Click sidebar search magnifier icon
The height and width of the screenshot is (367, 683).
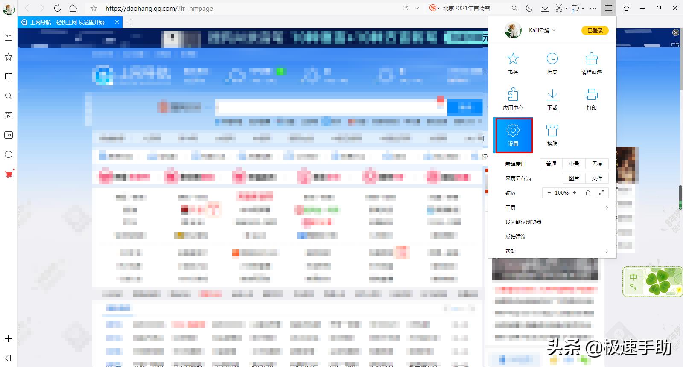pos(8,96)
